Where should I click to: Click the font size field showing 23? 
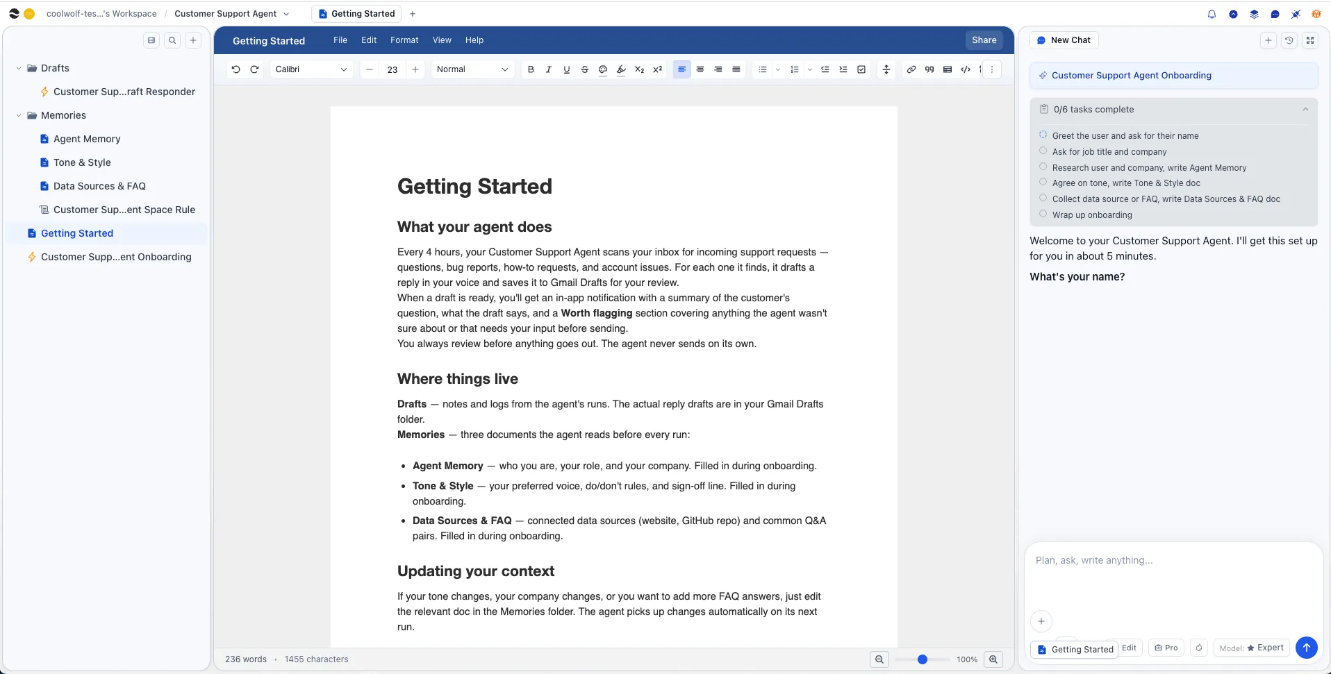pyautogui.click(x=392, y=69)
